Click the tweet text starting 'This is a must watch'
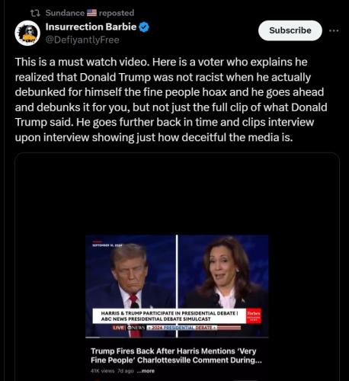Screen dimensions: 349x381 pos(171,100)
